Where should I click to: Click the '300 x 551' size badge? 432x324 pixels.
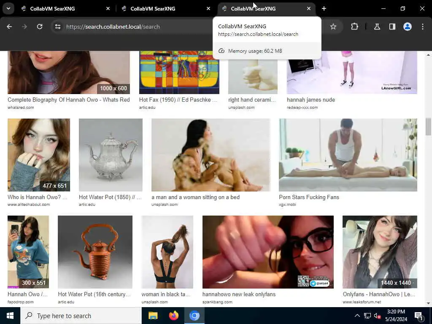(x=34, y=283)
